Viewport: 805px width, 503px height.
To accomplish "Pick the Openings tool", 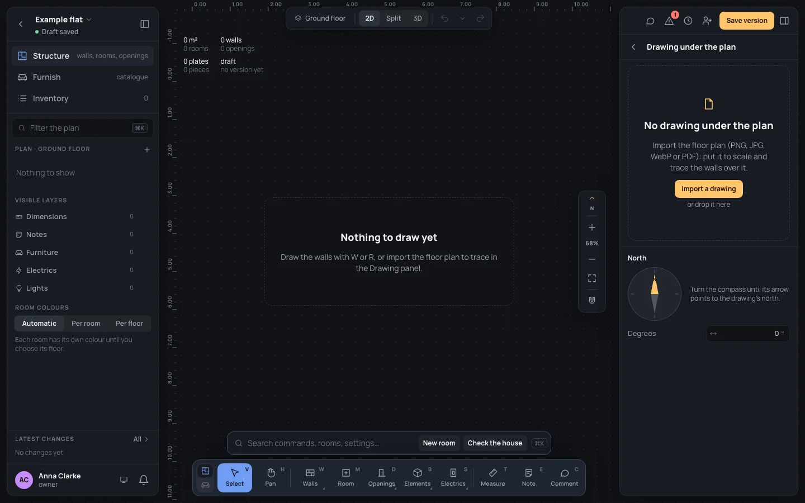I will (382, 478).
